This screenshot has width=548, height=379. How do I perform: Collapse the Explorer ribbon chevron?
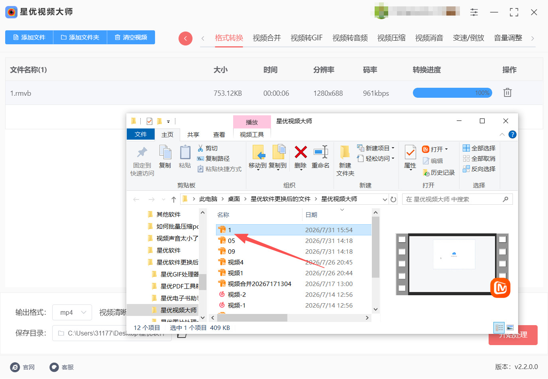click(x=502, y=134)
